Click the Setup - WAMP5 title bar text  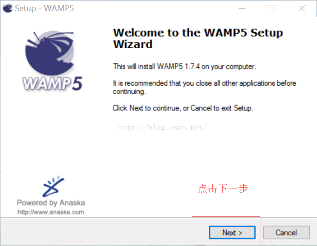44,8
